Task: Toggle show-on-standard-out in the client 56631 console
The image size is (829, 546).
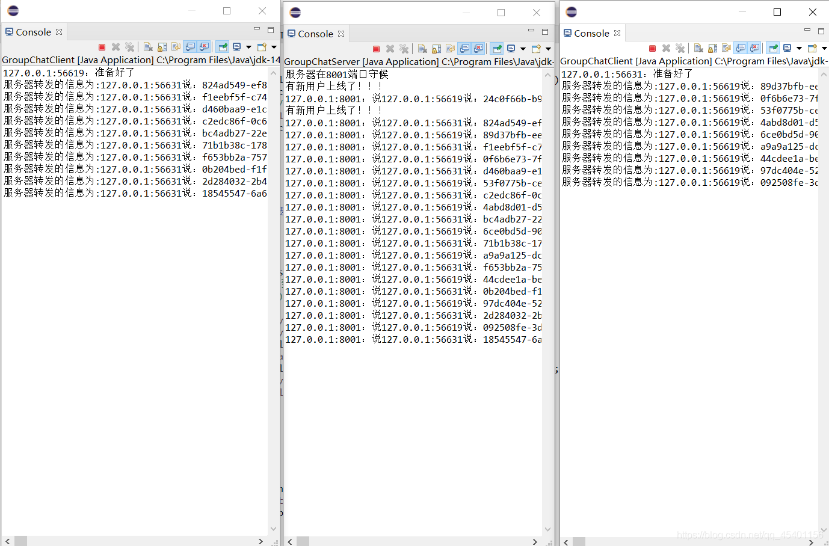Action: click(741, 48)
